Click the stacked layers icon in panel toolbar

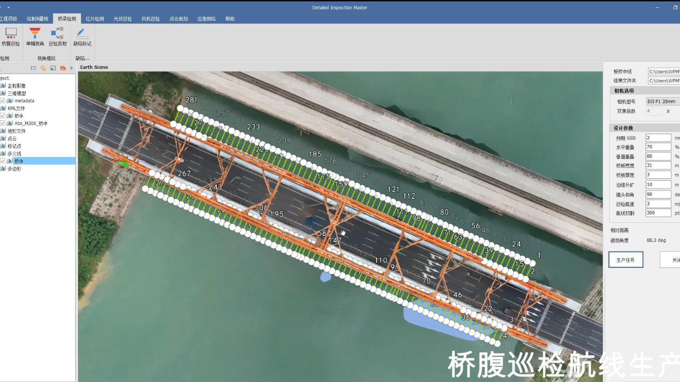click(x=43, y=68)
